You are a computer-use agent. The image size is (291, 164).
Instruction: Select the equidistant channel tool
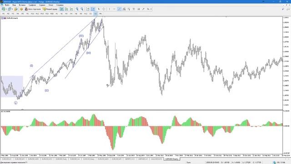(x=124, y=9)
